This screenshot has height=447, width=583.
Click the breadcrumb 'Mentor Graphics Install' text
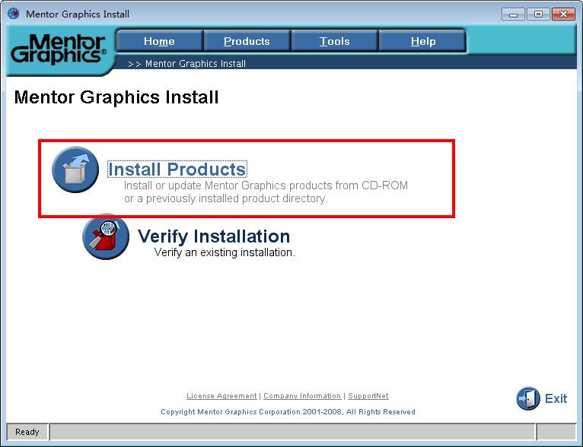click(195, 64)
